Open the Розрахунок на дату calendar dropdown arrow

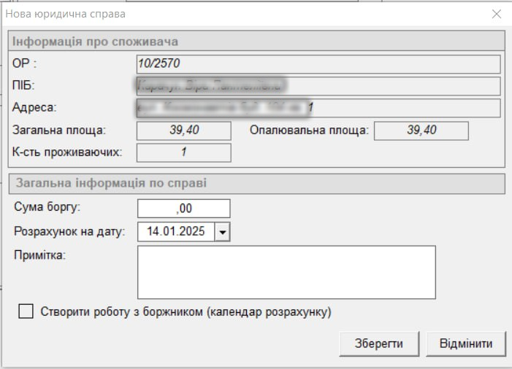point(223,231)
